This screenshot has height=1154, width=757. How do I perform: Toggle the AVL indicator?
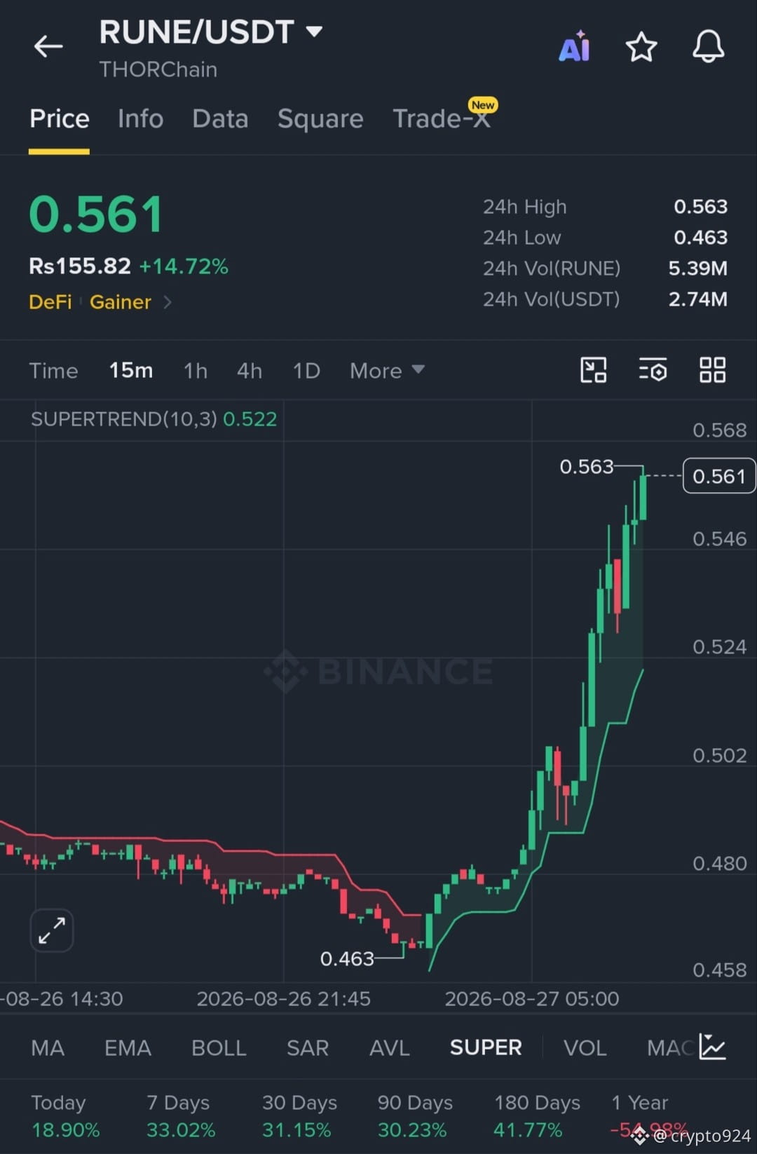click(x=390, y=1047)
